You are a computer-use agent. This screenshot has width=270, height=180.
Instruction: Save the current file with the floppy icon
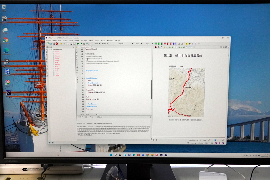point(54,44)
